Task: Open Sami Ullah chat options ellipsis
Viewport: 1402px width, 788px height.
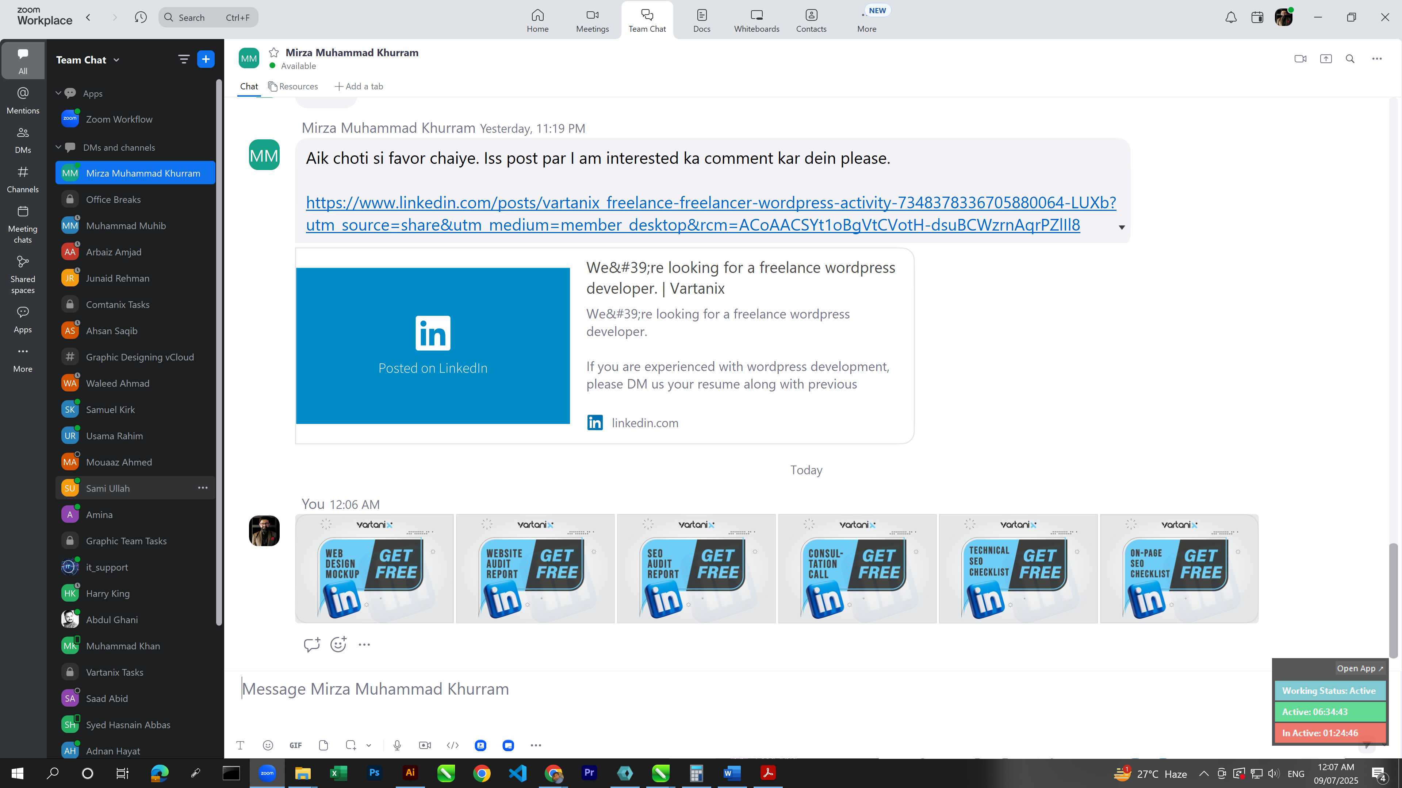Action: (203, 488)
